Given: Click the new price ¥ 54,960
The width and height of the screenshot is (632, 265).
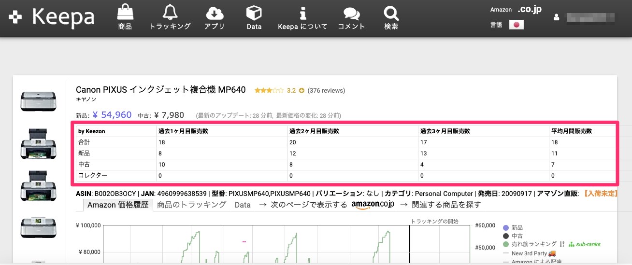Looking at the screenshot, I should pyautogui.click(x=112, y=115).
